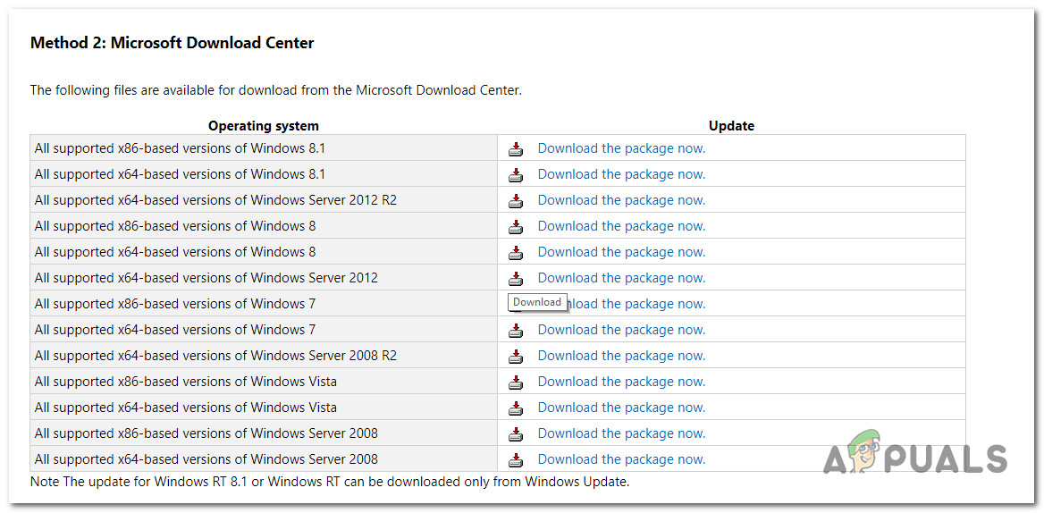Open package link for x64 Windows 8.1
1044x513 pixels.
point(621,174)
